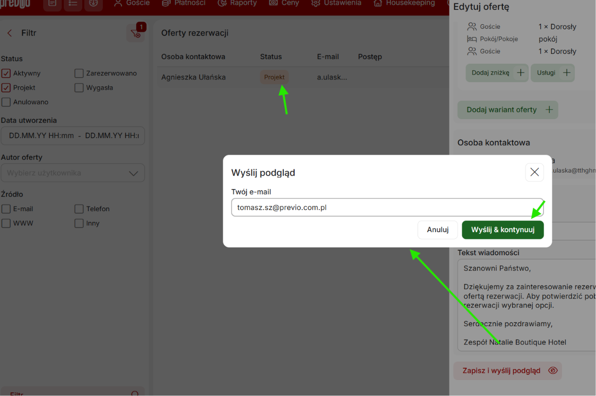Viewport: 596px width, 396px height.
Task: Click the a.ulask... e-mail cell
Action: coord(332,77)
